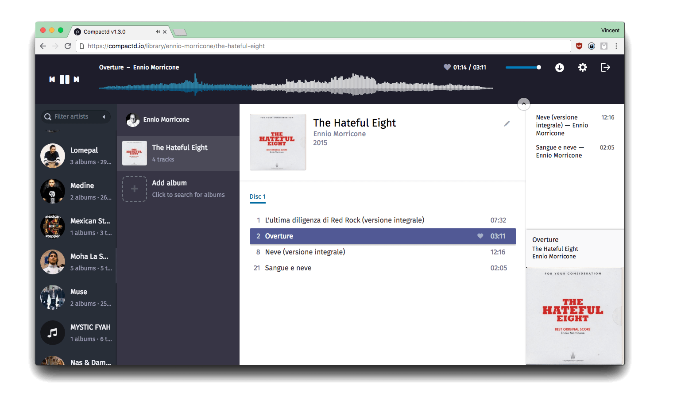The height and width of the screenshot is (400, 677).
Task: Toggle favorite heart on Overture row
Action: pyautogui.click(x=480, y=236)
